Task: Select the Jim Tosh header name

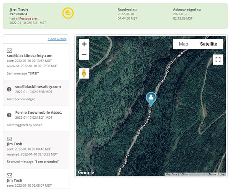Action: [19, 10]
